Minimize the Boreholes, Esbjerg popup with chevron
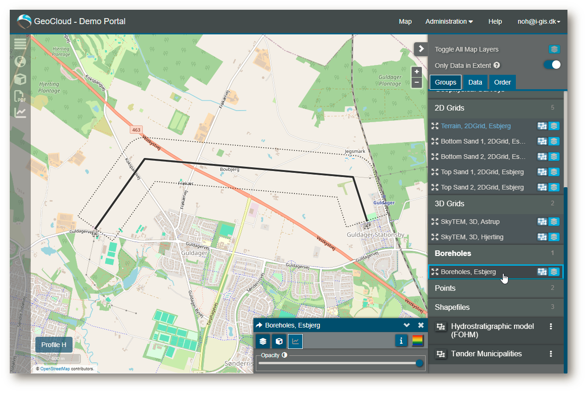Screen dimensions: 587x393 pyautogui.click(x=407, y=325)
